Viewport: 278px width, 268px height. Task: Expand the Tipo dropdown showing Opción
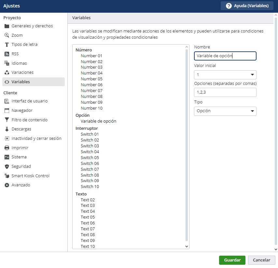(225, 111)
